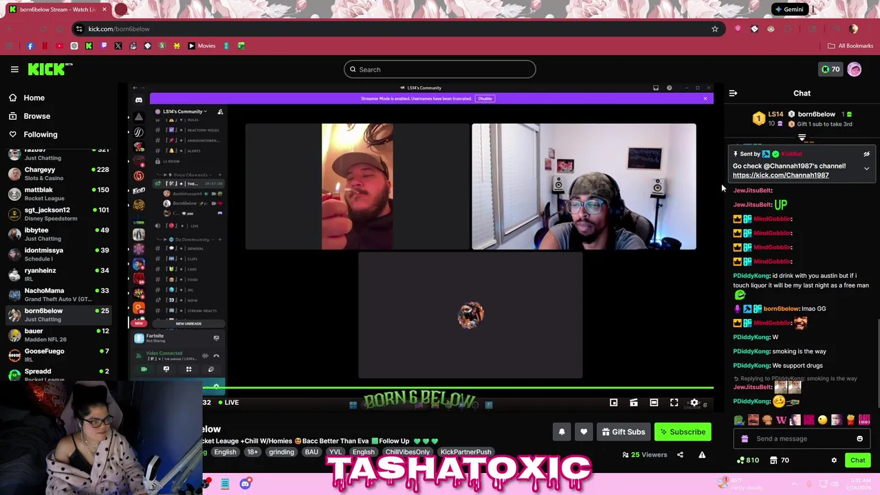Open the emoji picker in the chat box
The width and height of the screenshot is (880, 495).
859,439
